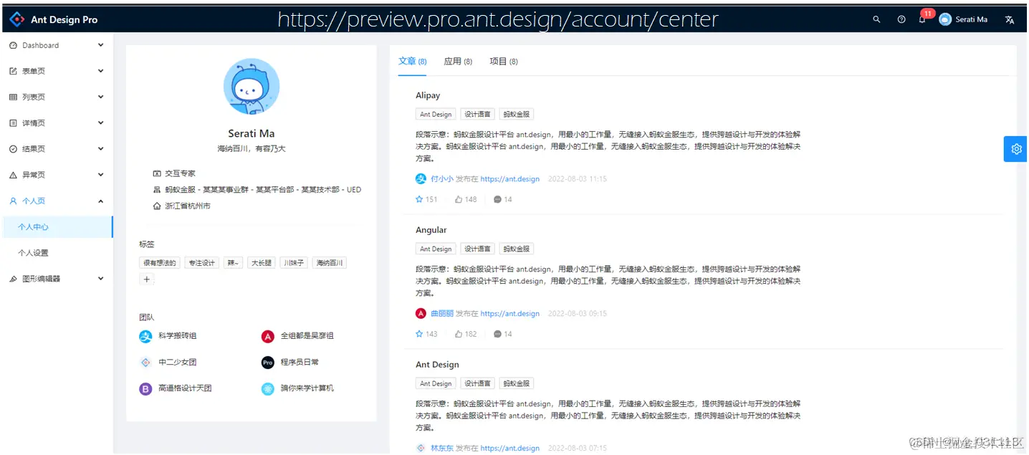Click the 专注设计 tag
Viewport: 1029px width, 455px height.
coord(201,263)
